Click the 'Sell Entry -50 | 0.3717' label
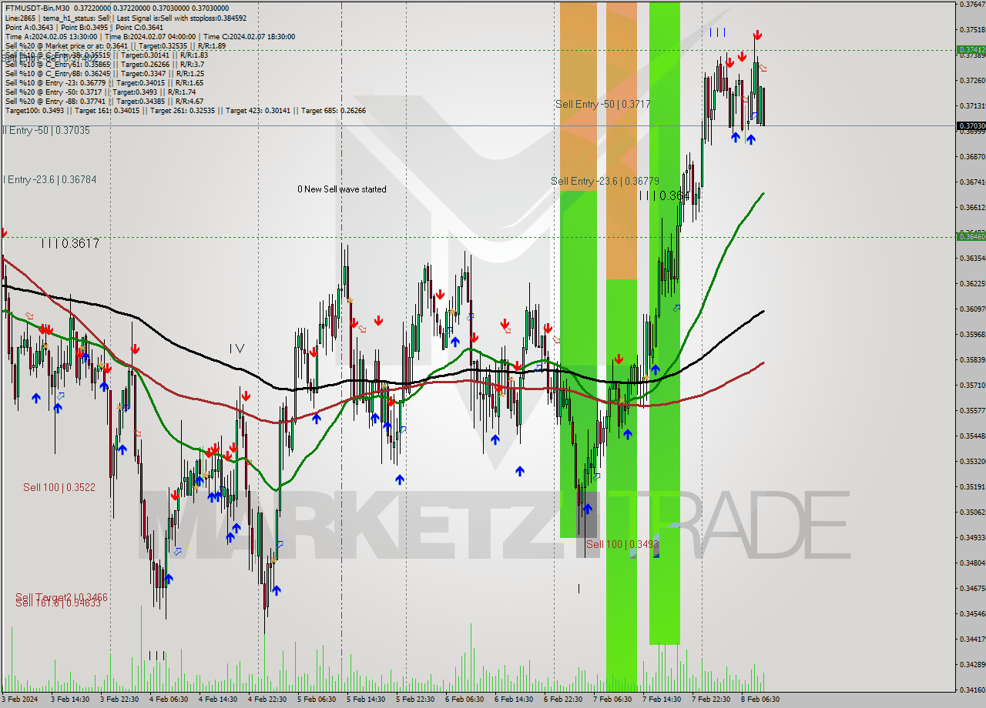Screen dimensions: 986x708 click(603, 104)
